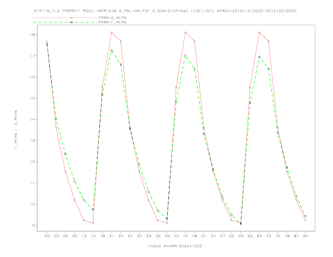Click the red solid legend line sample

65,18
